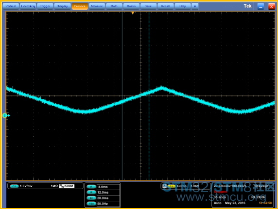Expand the dropdown arrow next to Help
278x209 pixels.
coord(195,6)
